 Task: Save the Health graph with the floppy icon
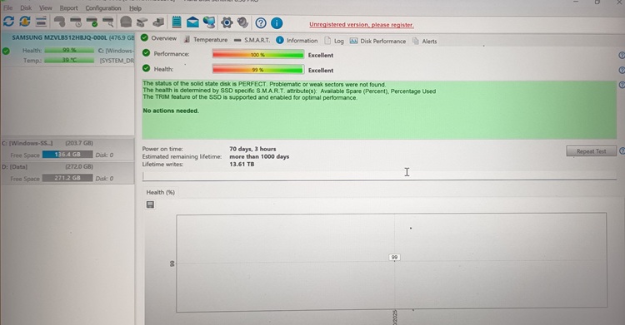(x=150, y=204)
